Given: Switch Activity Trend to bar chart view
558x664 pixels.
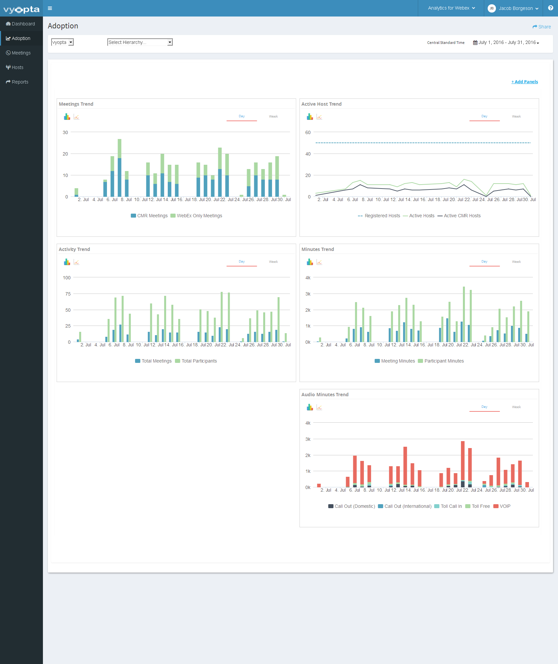Looking at the screenshot, I should coord(67,262).
